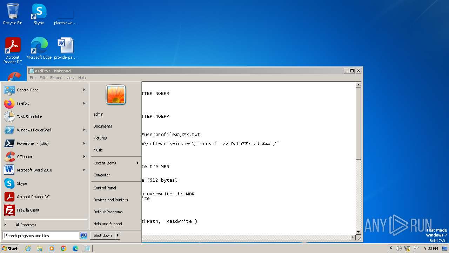The width and height of the screenshot is (449, 253).
Task: Select the Skype desktop shortcut
Action: (x=39, y=14)
